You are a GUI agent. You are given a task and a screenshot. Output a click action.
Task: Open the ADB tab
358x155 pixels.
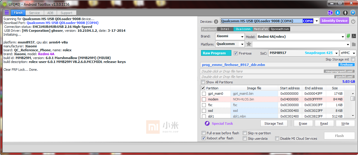pyautogui.click(x=50, y=13)
